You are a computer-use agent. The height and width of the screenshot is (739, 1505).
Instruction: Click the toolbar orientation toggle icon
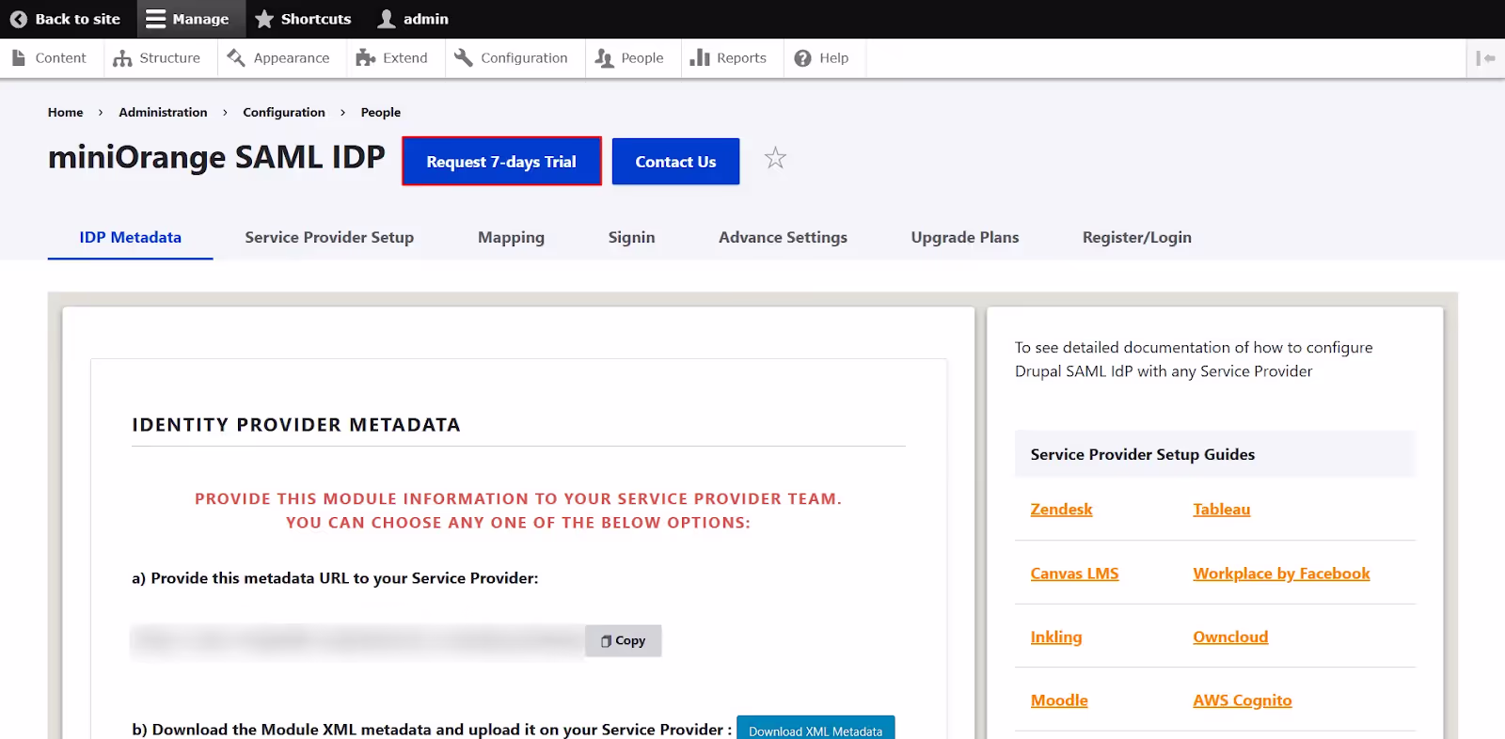tap(1486, 58)
